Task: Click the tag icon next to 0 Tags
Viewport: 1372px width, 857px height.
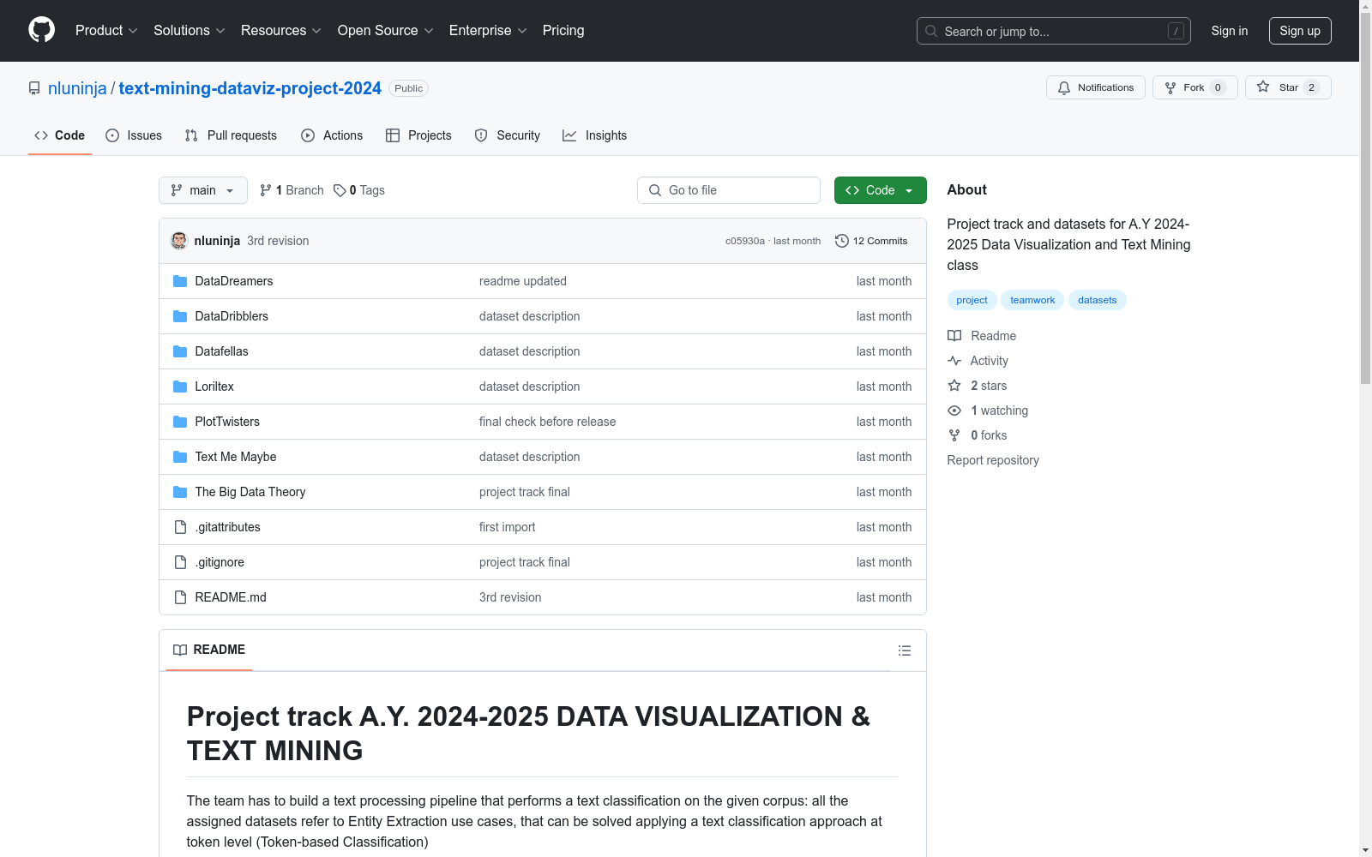Action: coord(340,190)
